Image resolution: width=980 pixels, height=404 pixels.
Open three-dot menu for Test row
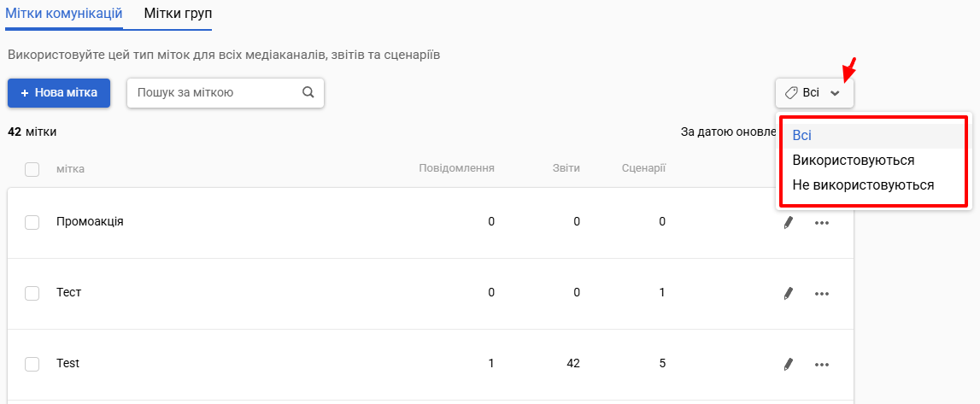click(x=821, y=364)
